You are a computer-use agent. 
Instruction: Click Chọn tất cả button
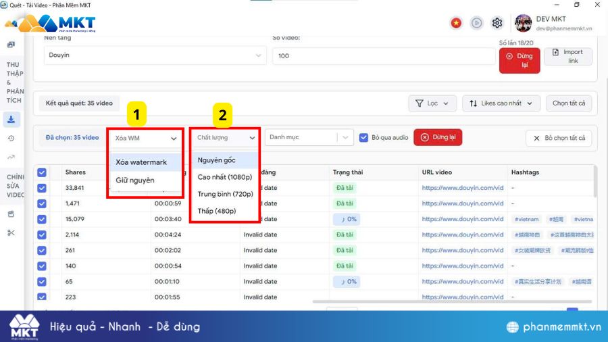569,103
